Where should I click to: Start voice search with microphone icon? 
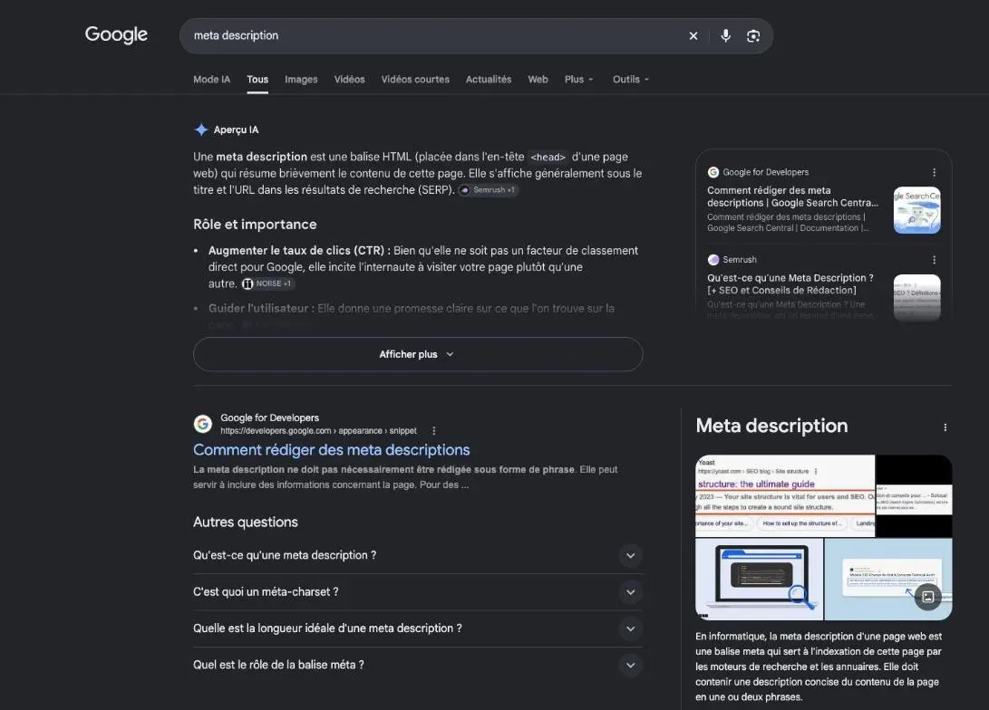[x=725, y=36]
